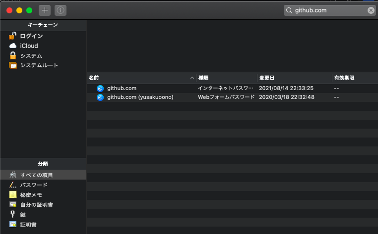
Task: Click the locked padlock icon beside システム
Action: pos(13,55)
